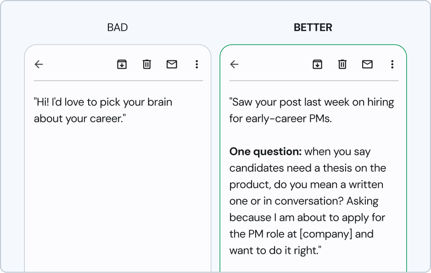Click "for early-career PMs." line
The height and width of the screenshot is (273, 431).
tap(280, 119)
